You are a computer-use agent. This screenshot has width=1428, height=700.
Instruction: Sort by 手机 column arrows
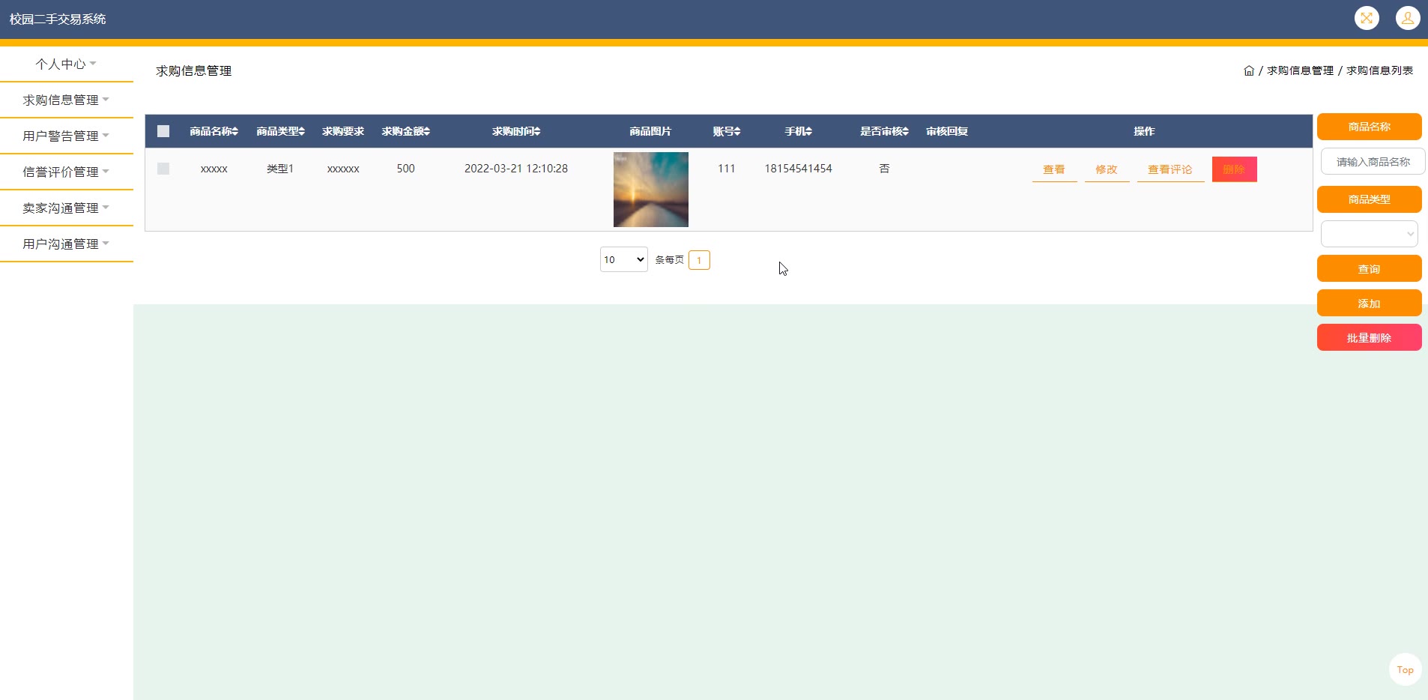pos(809,131)
